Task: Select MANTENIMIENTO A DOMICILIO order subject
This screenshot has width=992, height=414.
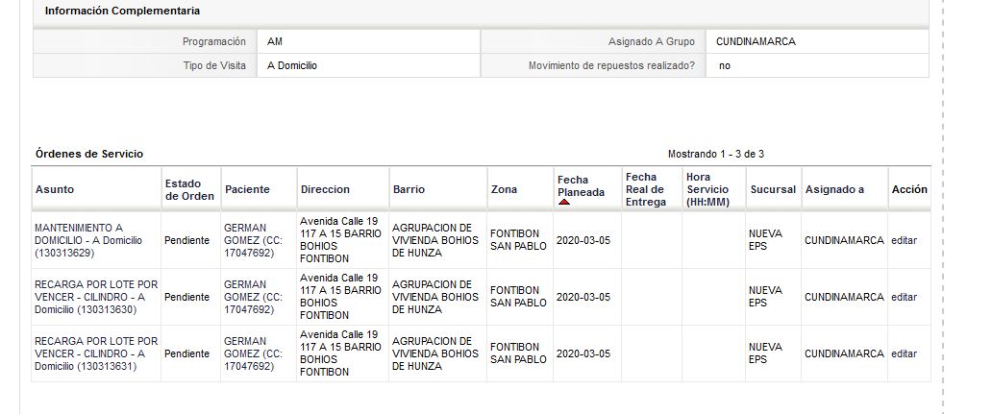Action: pyautogui.click(x=88, y=240)
